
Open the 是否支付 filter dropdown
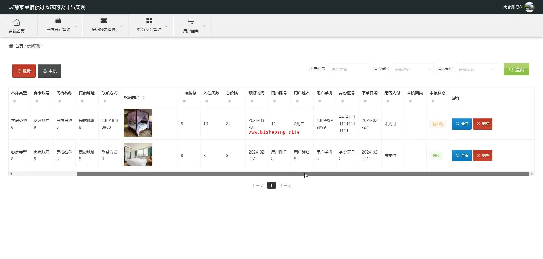pos(477,69)
